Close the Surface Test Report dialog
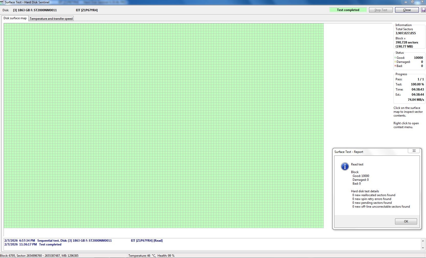426x258 pixels. (x=414, y=151)
